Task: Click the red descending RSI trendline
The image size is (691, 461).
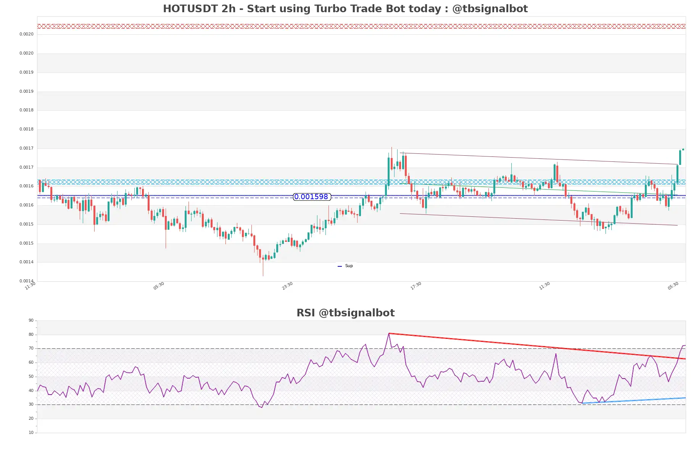Action: 537,346
